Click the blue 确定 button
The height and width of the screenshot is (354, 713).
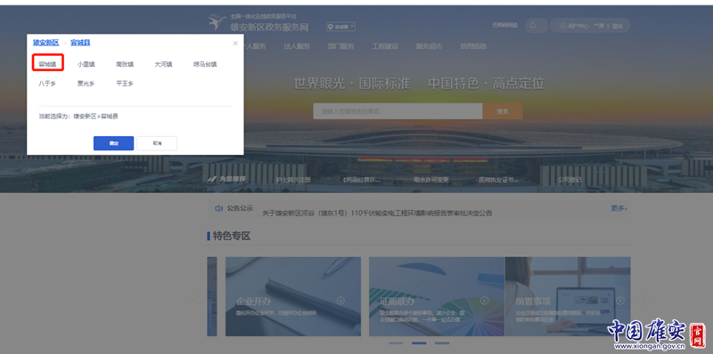pyautogui.click(x=114, y=143)
